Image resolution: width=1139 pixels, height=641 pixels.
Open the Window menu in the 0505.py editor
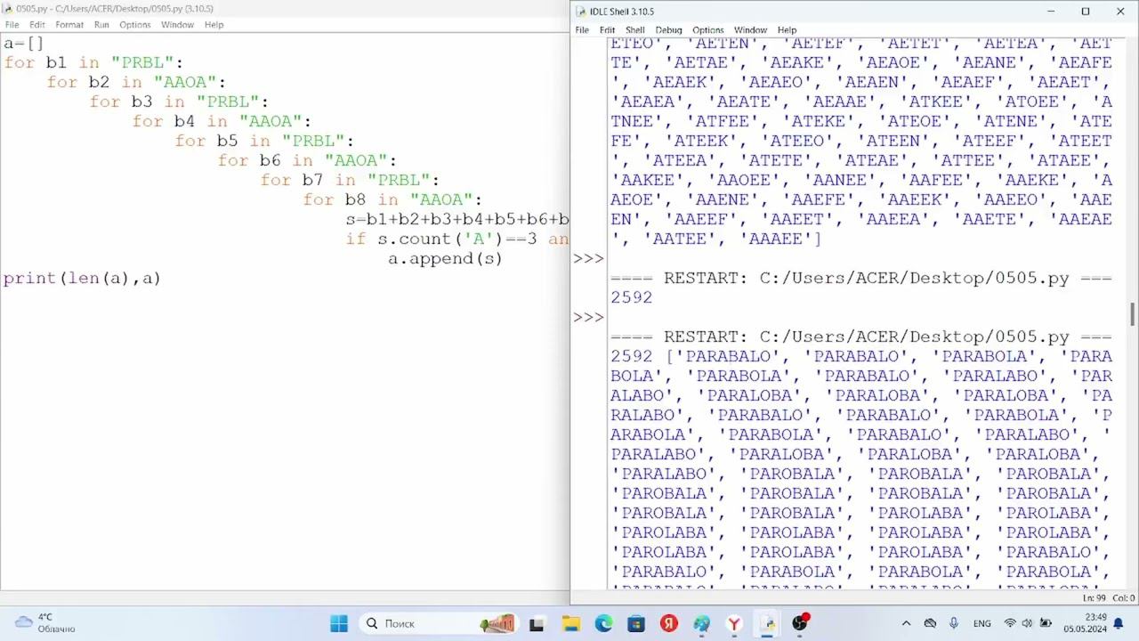tap(177, 25)
